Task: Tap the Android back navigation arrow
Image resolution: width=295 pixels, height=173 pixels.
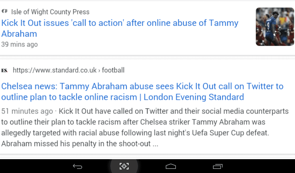Action: tap(77, 166)
